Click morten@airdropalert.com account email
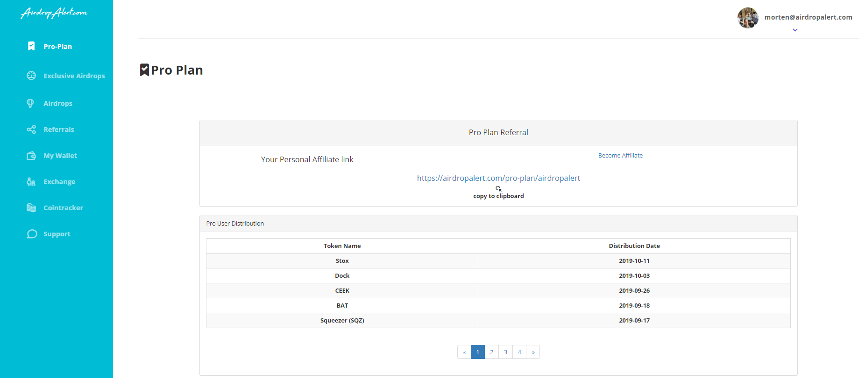This screenshot has height=378, width=865. (808, 17)
